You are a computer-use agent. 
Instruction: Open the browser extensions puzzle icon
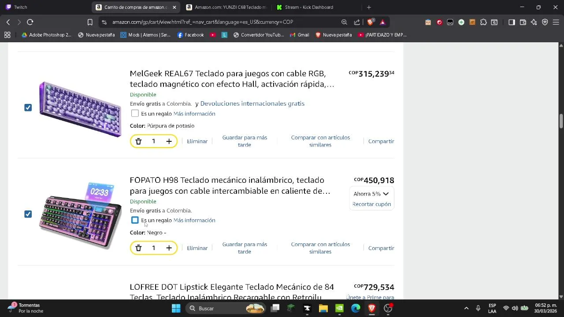point(483,22)
